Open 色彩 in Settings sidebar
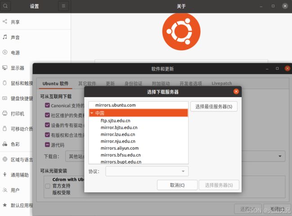 point(16,144)
